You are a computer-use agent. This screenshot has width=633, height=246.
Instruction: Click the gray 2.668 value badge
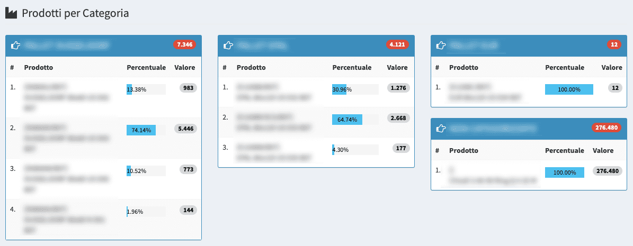pos(397,118)
